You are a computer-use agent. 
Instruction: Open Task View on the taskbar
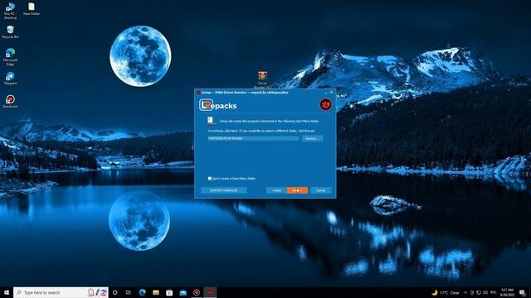point(129,292)
